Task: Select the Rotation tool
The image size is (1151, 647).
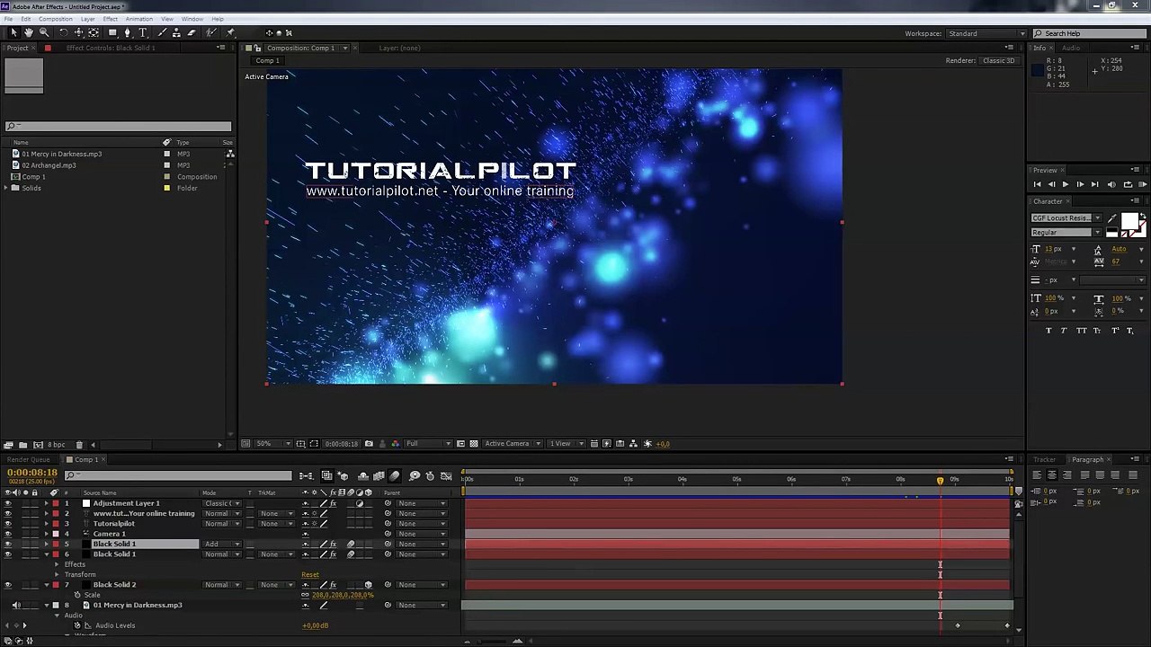Action: (63, 33)
